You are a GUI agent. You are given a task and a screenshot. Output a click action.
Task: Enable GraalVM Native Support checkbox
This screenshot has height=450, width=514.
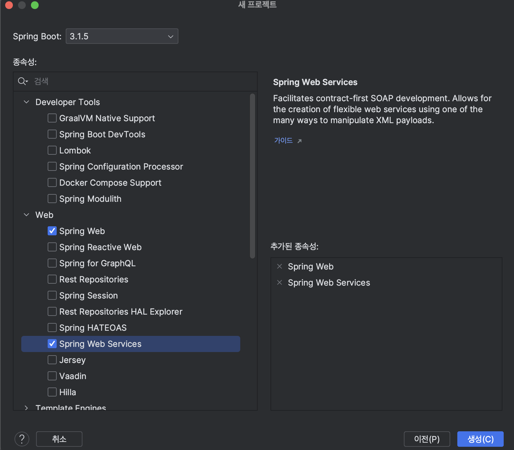point(52,118)
